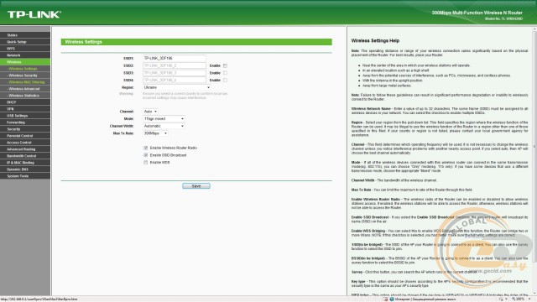Image resolution: width=537 pixels, height=302 pixels.
Task: Expand the Channel dropdown set to Auto
Action: (150, 112)
